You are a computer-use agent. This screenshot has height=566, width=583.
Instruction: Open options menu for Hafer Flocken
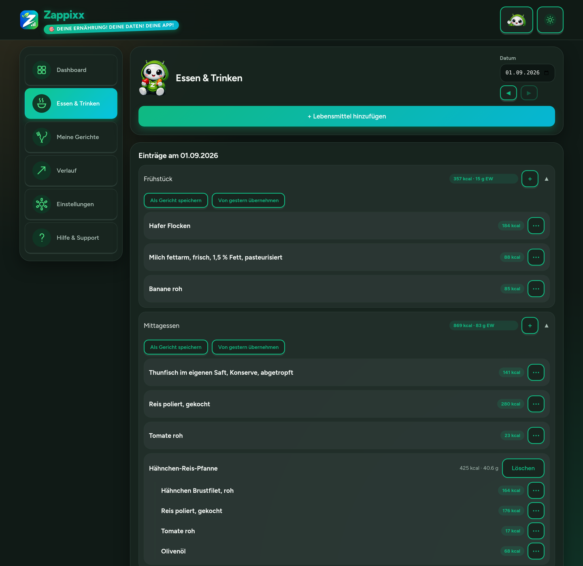536,226
